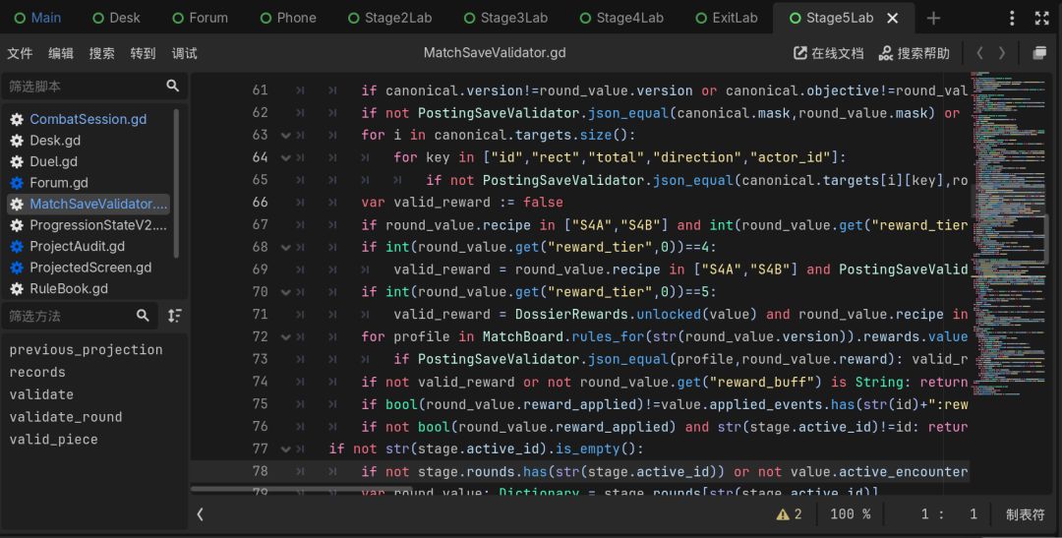The height and width of the screenshot is (538, 1062).
Task: Switch to the Stage4Lab scene tab
Action: coord(622,18)
